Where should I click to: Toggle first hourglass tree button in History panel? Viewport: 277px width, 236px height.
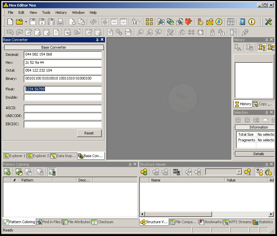coord(262,47)
